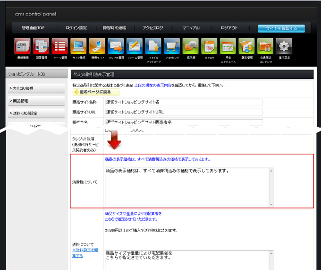321x270 pixels.
Task: Expand 商品管理 in the sidebar
Action: tap(36, 101)
